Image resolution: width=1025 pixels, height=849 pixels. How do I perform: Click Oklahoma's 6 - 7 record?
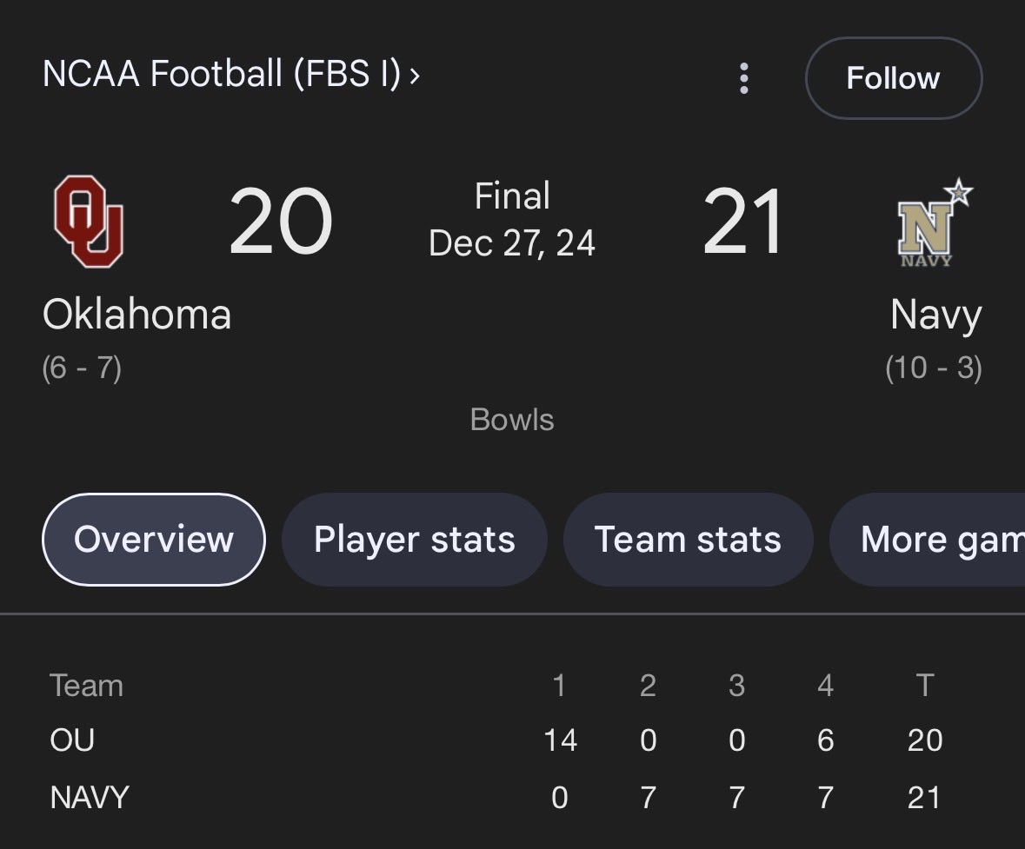click(x=82, y=368)
